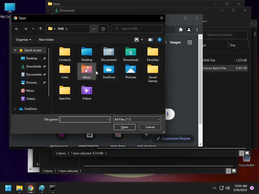Viewport: 259px width, 194px height.
Task: Switch Downloads window to large icons view
Action: click(247, 153)
